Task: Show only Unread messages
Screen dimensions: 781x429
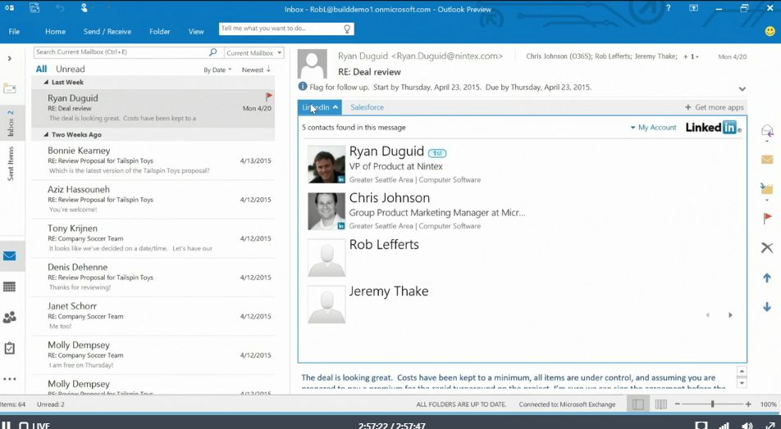Action: click(x=71, y=69)
